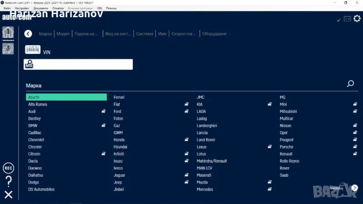Open help with the question mark icon
Viewport: 363px width, 204px height.
[x=8, y=181]
